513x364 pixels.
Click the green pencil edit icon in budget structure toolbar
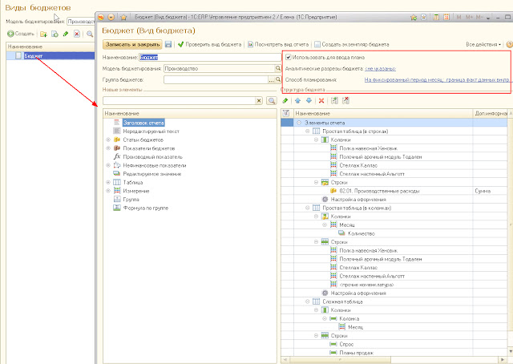coord(285,100)
